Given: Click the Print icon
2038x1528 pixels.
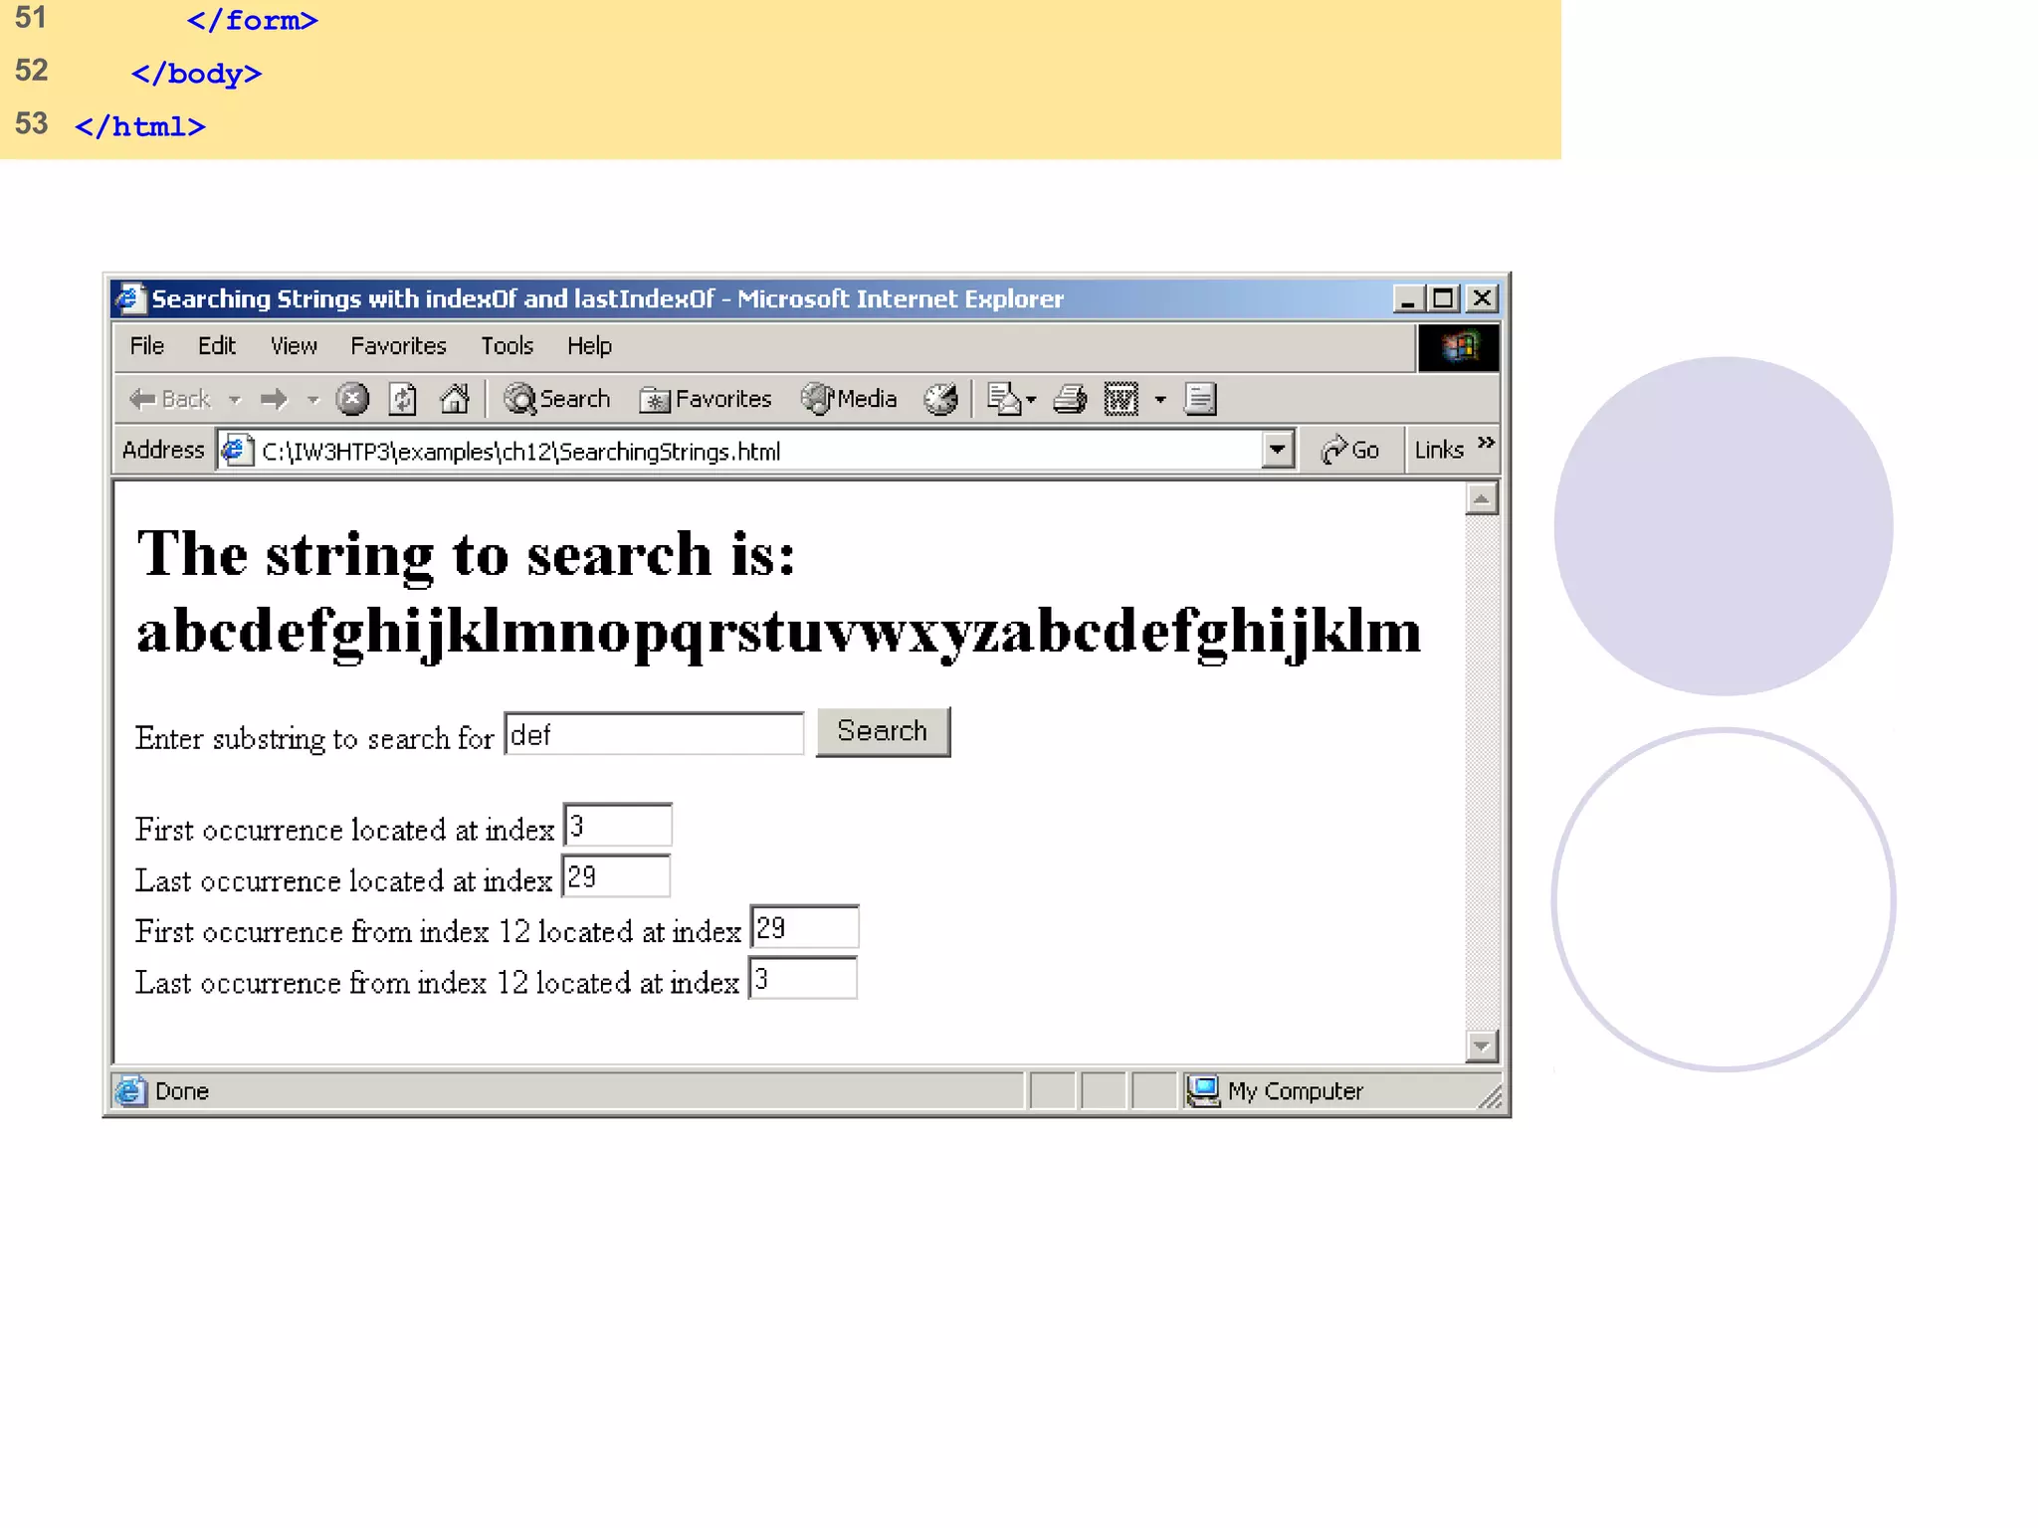Looking at the screenshot, I should [1070, 399].
